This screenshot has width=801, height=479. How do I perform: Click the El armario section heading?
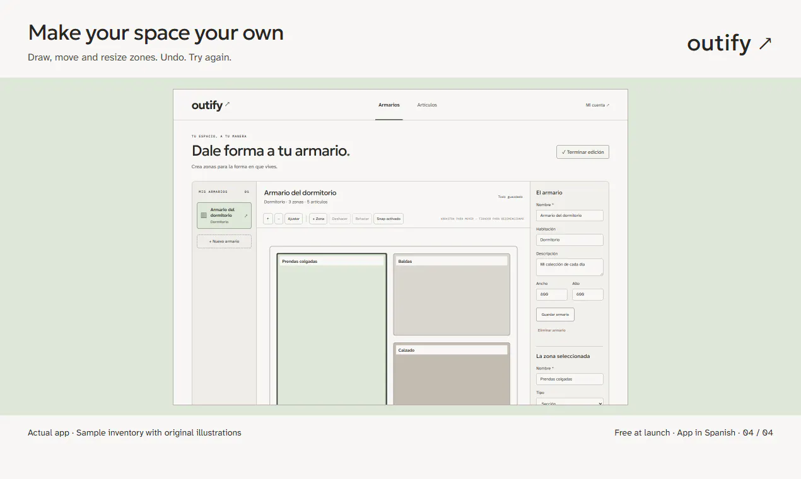[549, 192]
